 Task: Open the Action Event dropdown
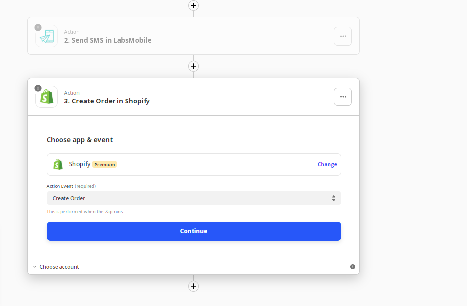[193, 198]
